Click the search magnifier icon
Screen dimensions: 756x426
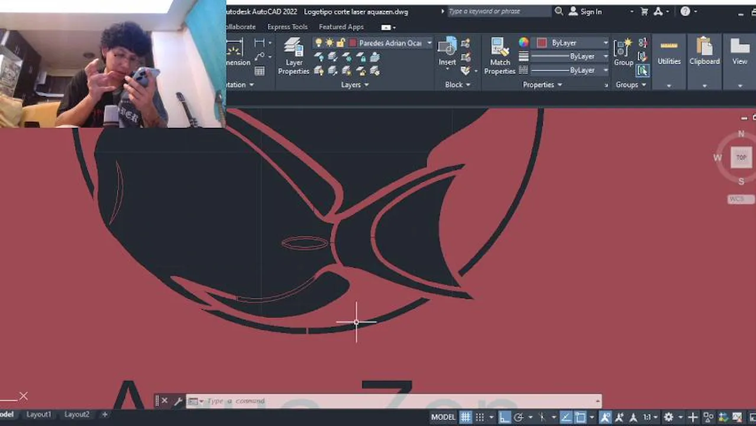[559, 11]
